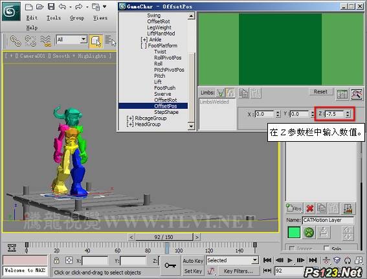Open the Selected key filter dropdown

[255, 260]
